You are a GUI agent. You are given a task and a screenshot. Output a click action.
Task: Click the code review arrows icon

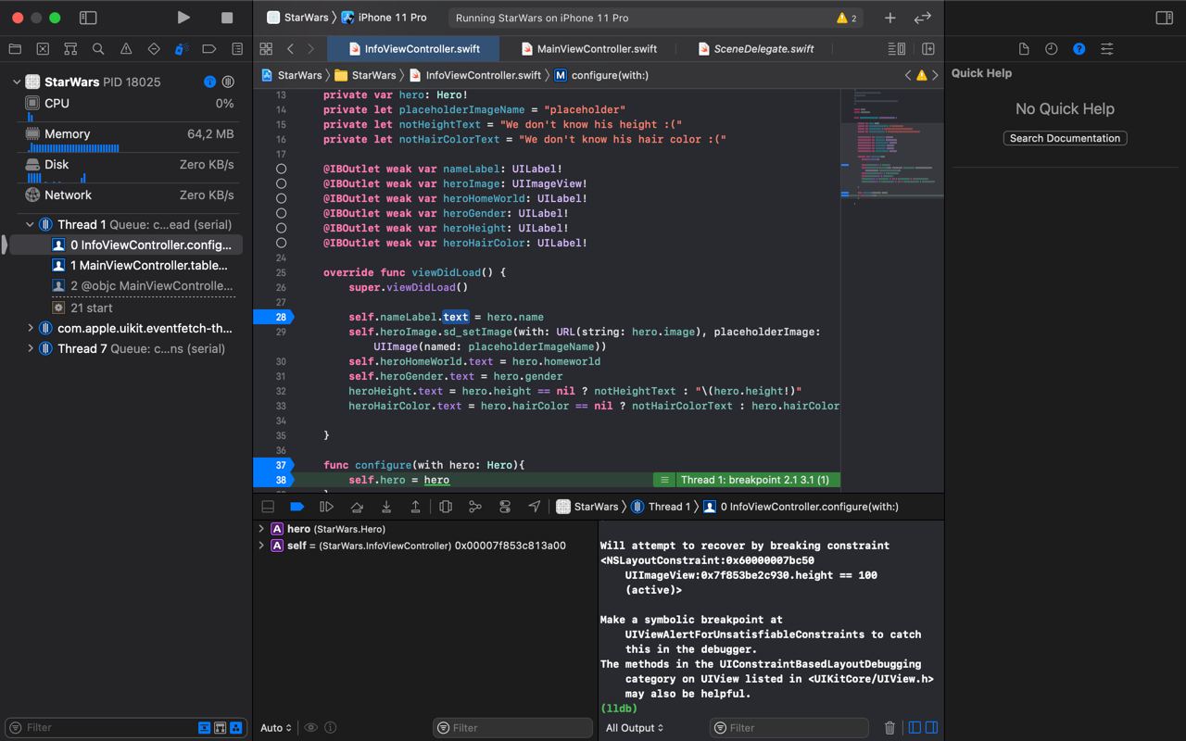click(x=923, y=18)
